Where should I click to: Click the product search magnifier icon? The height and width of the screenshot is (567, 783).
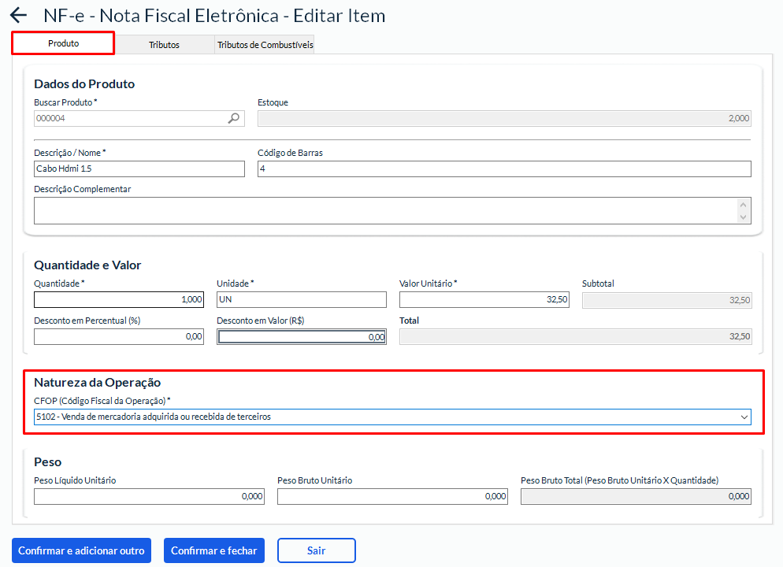click(x=234, y=118)
